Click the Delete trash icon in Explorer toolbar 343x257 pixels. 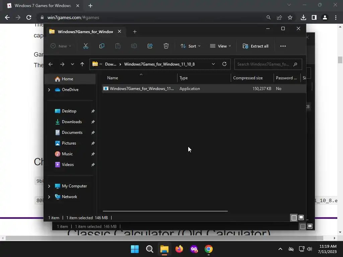click(166, 46)
